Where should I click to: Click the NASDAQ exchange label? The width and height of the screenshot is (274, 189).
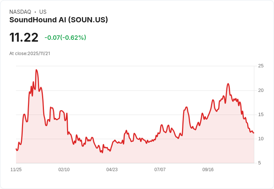point(20,12)
